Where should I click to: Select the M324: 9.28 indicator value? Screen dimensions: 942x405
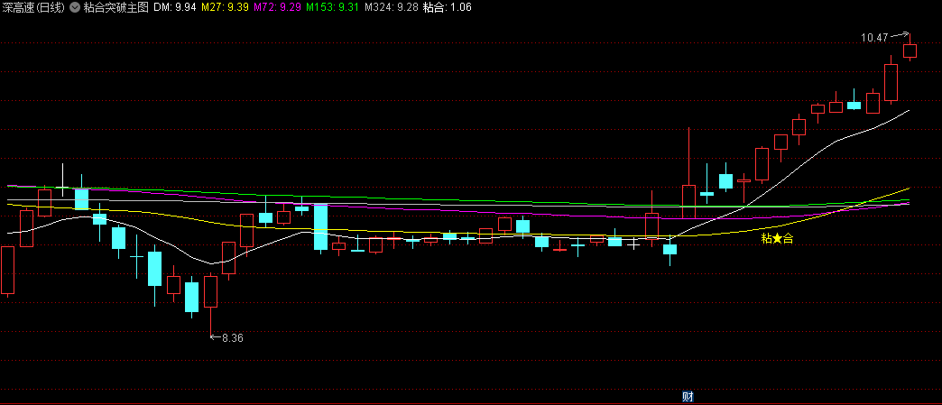tap(391, 7)
